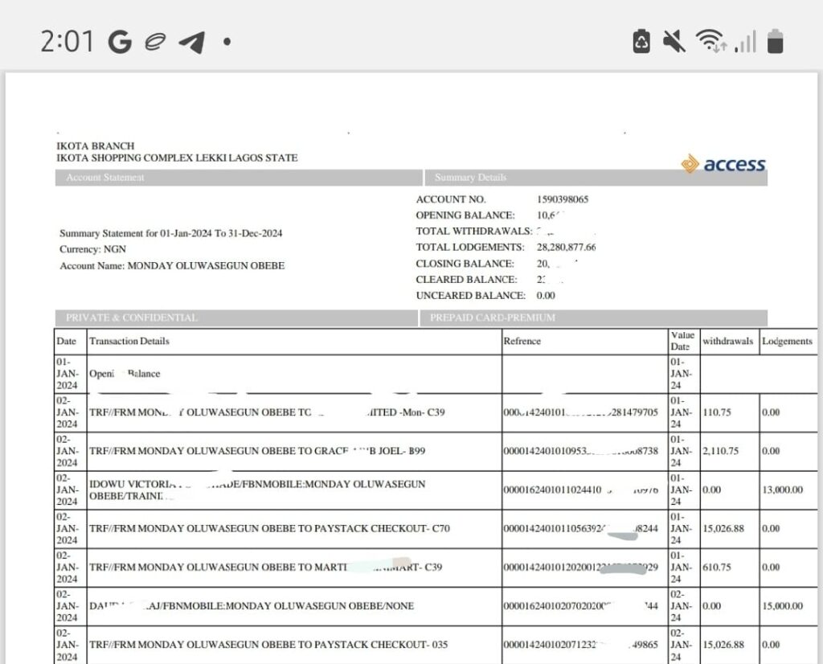This screenshot has width=823, height=664.
Task: Select the 13,000.00 lodgement amount
Action: (x=783, y=490)
